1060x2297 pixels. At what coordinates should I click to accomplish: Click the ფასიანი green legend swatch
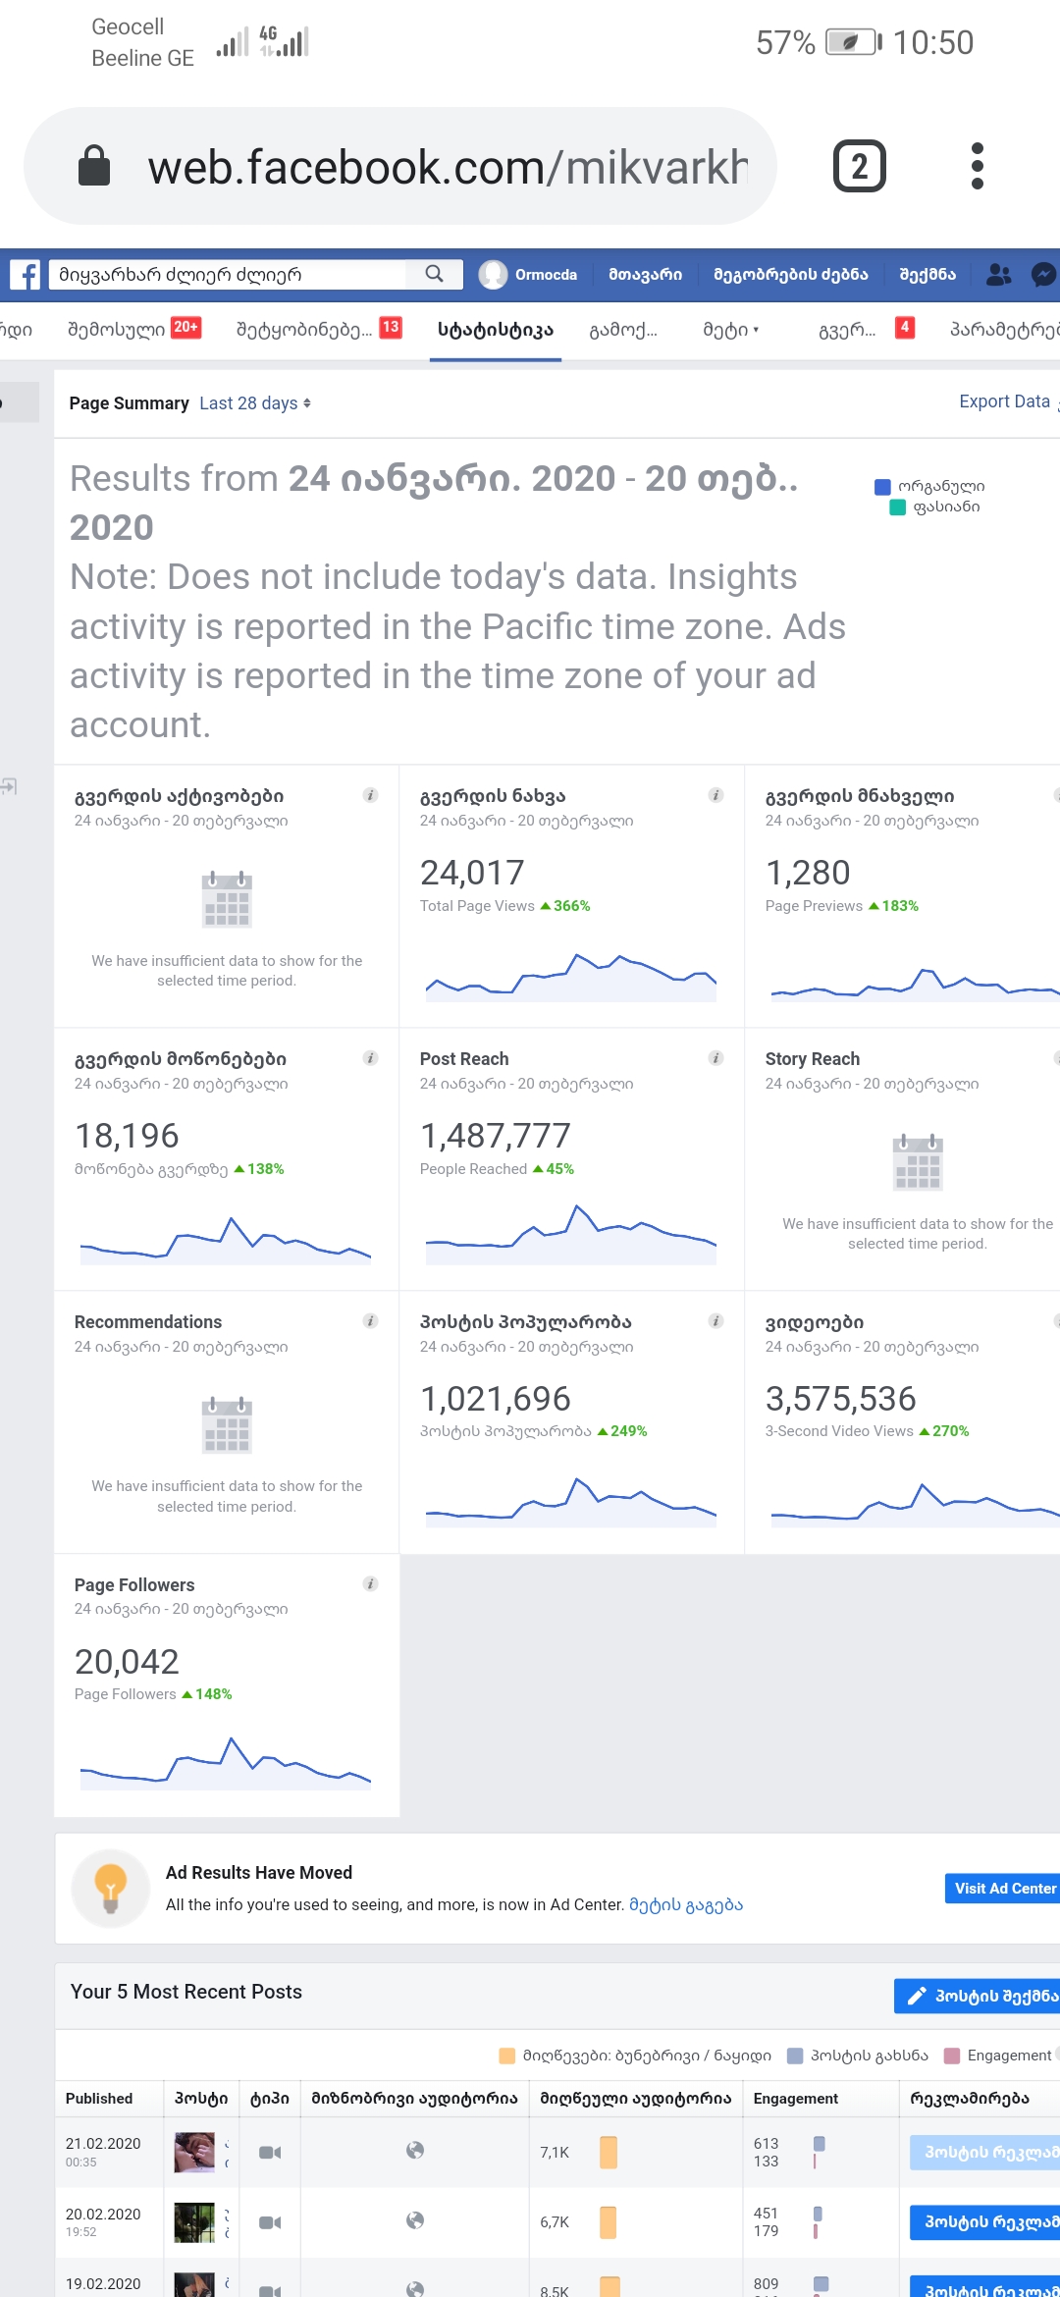click(x=897, y=507)
